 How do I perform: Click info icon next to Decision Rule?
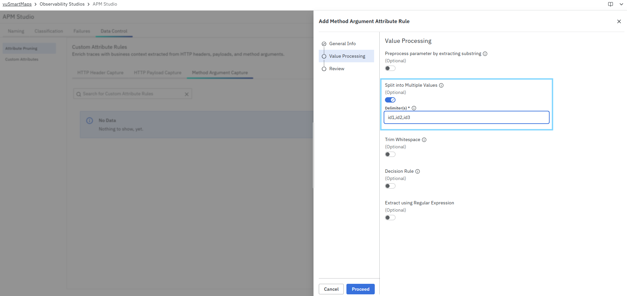(x=418, y=171)
